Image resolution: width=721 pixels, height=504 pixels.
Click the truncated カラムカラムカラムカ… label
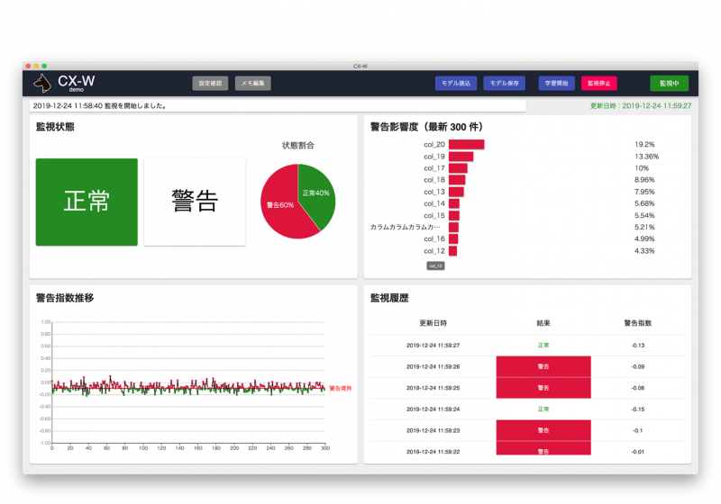(405, 227)
